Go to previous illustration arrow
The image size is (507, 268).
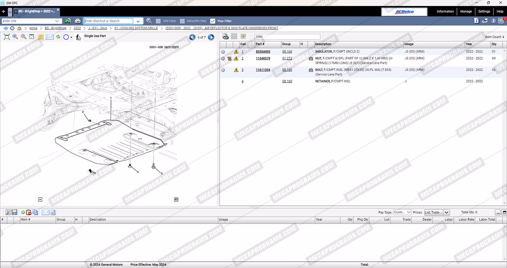[192, 37]
